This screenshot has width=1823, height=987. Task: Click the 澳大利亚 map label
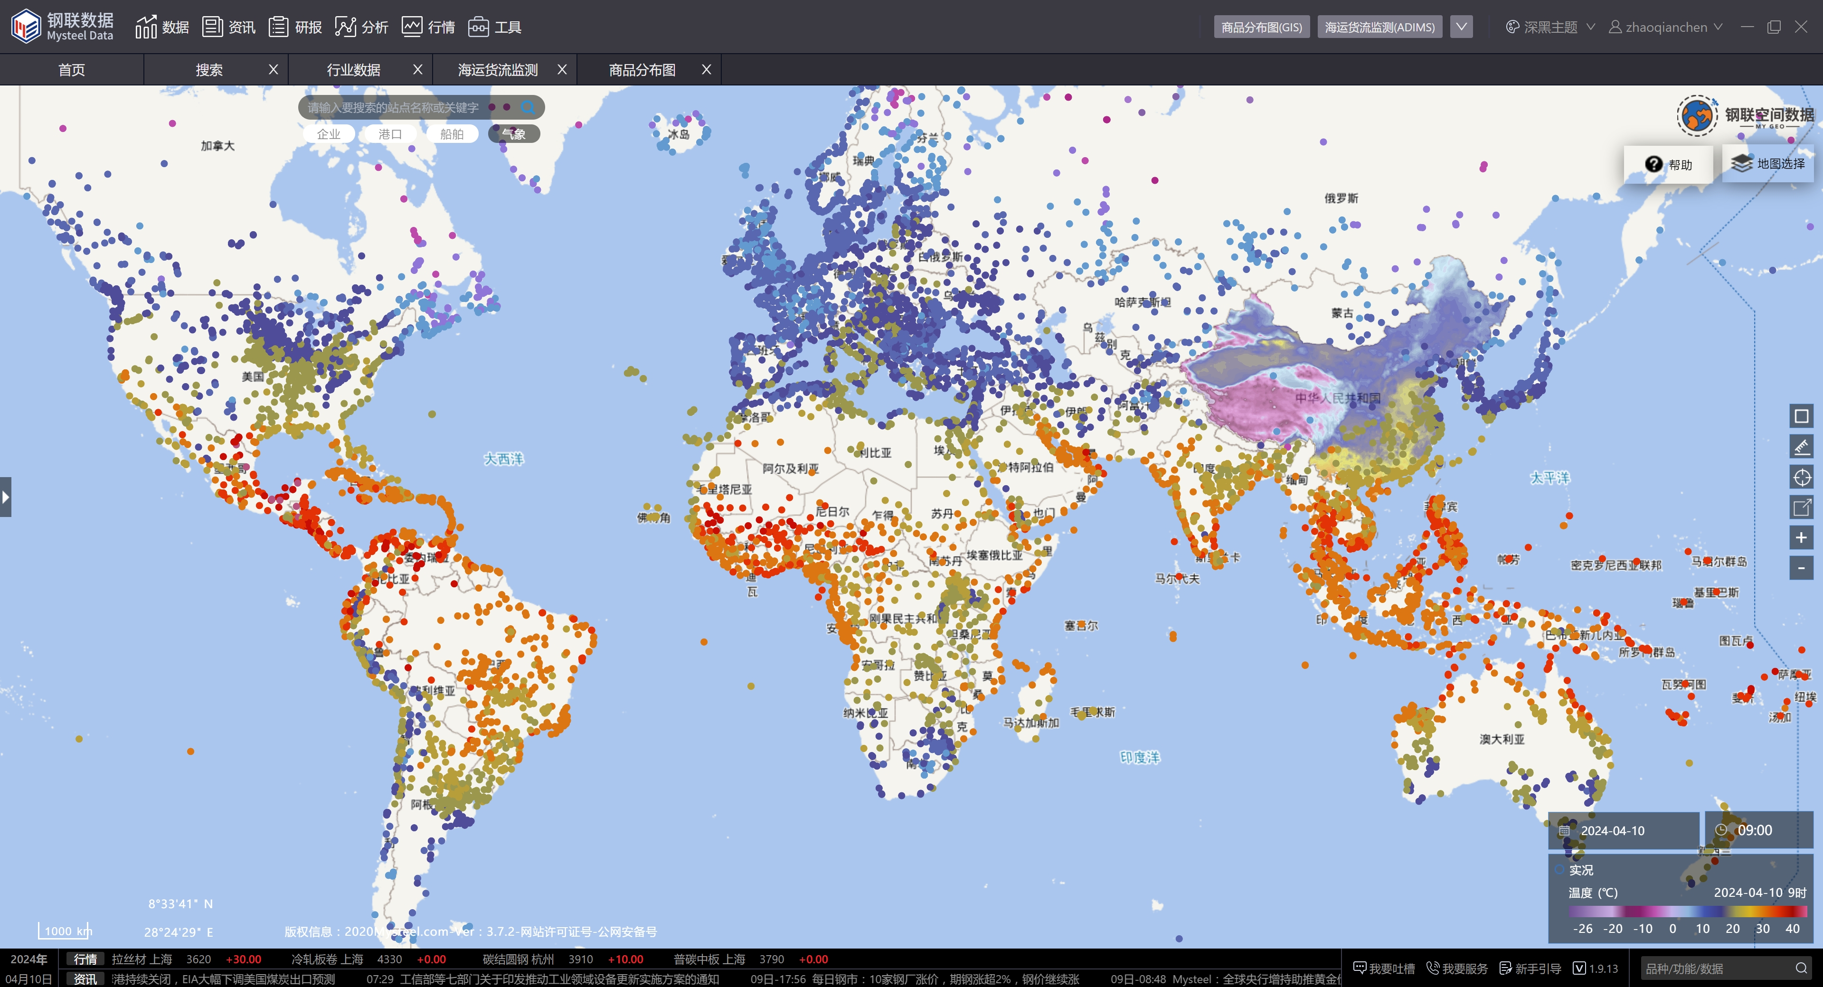point(1502,739)
